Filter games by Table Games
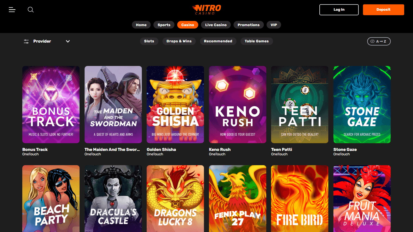 [x=257, y=41]
